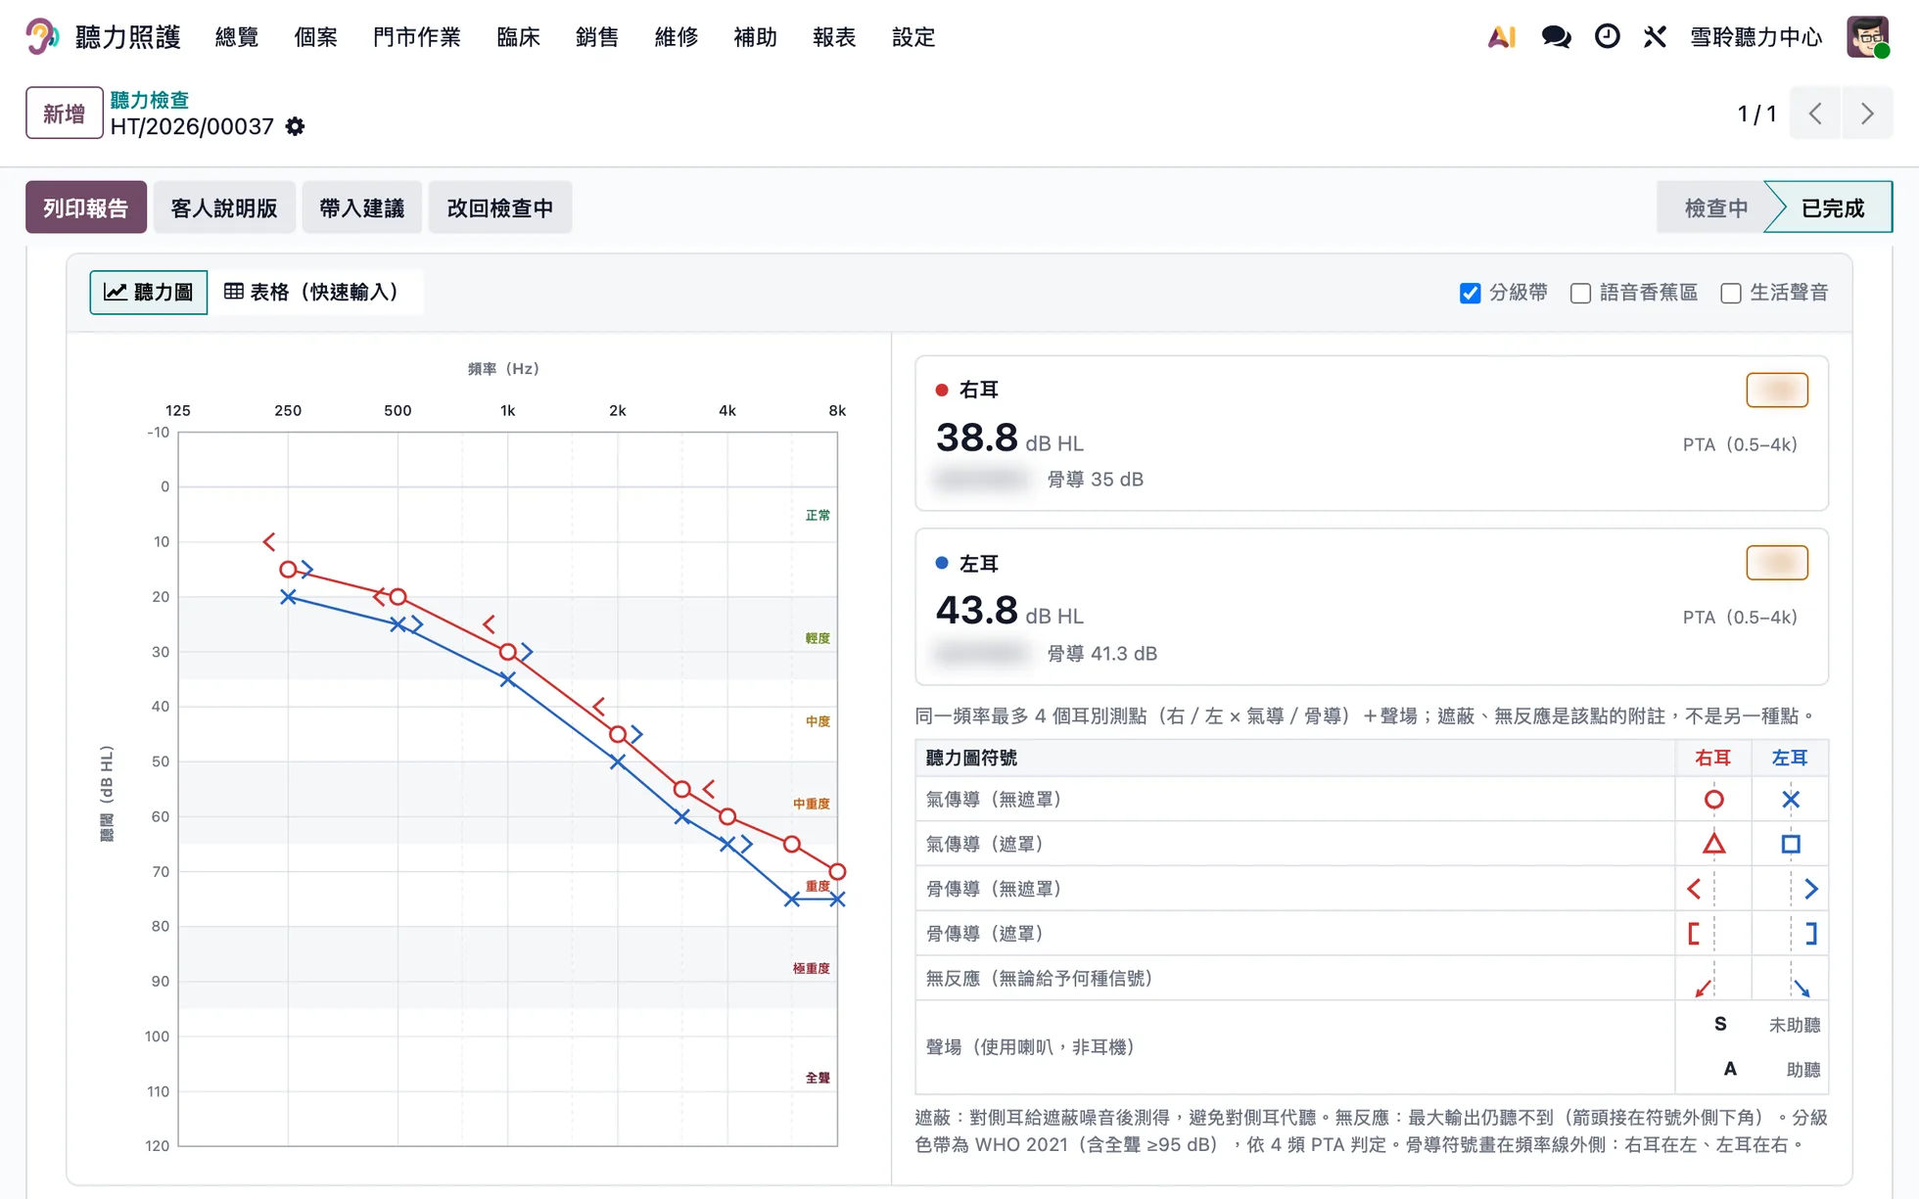
Task: Open the AI assistant icon
Action: 1502,37
